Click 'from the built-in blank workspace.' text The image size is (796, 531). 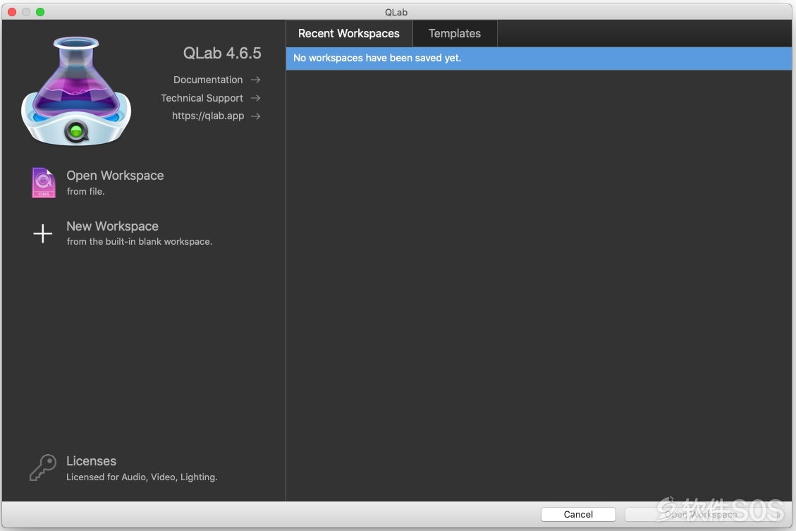pyautogui.click(x=139, y=242)
